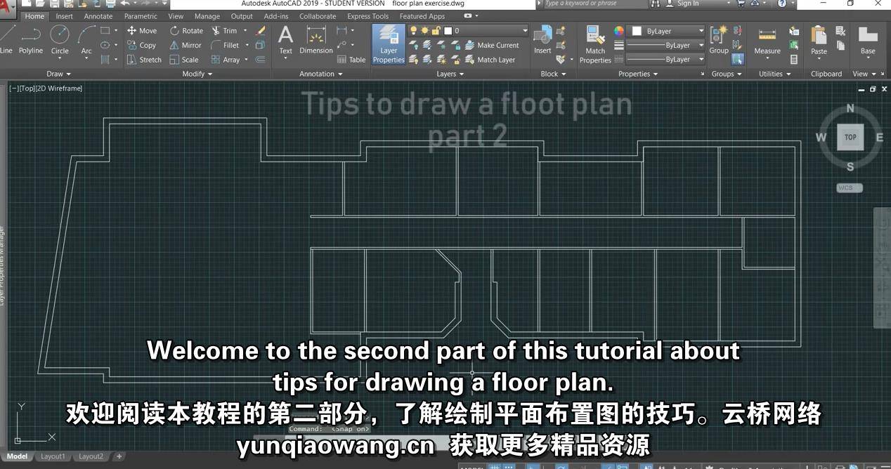
Task: Activate the Mirror tool
Action: click(186, 45)
